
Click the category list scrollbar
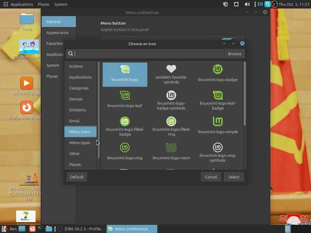(99, 110)
